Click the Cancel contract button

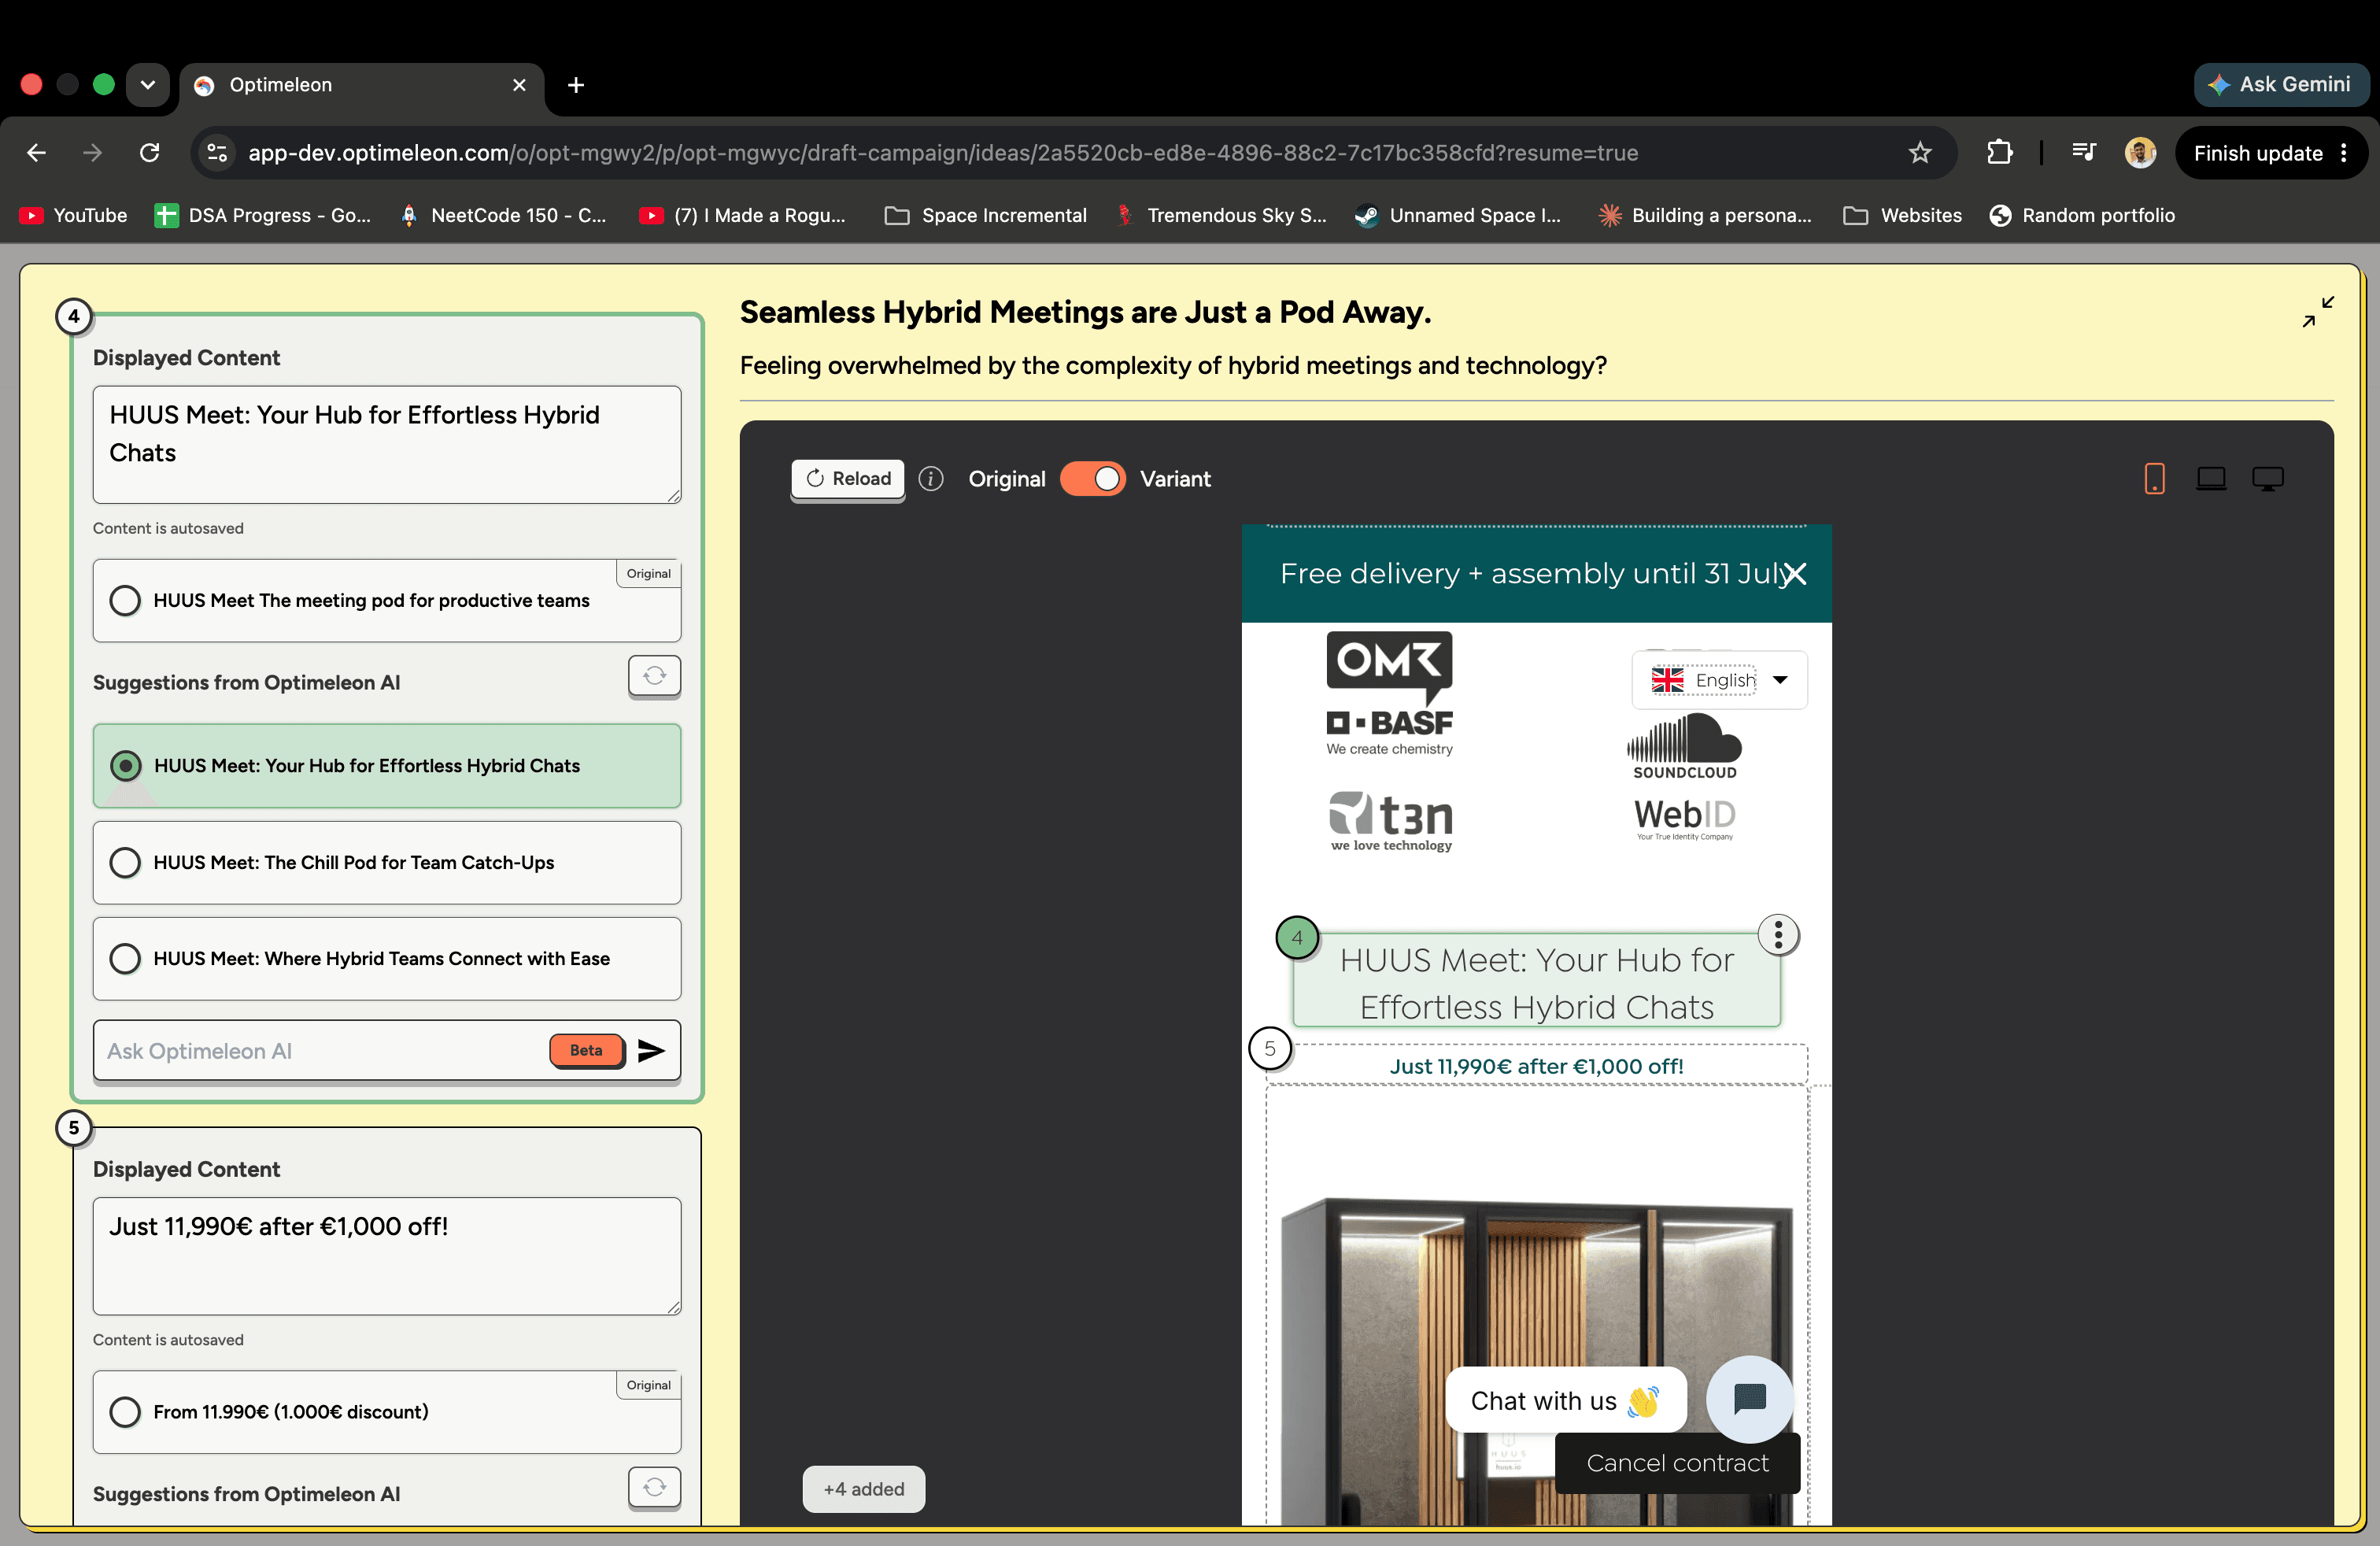1677,1463
